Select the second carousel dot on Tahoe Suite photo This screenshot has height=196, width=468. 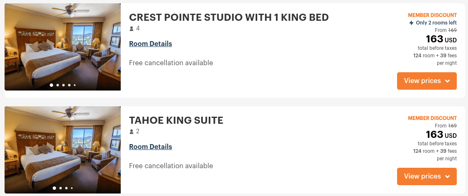[x=61, y=188]
